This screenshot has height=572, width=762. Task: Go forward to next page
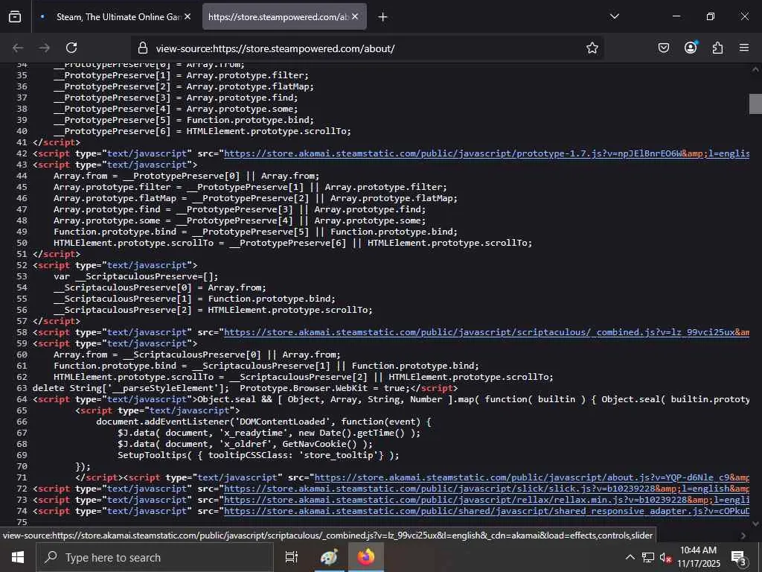pos(45,48)
